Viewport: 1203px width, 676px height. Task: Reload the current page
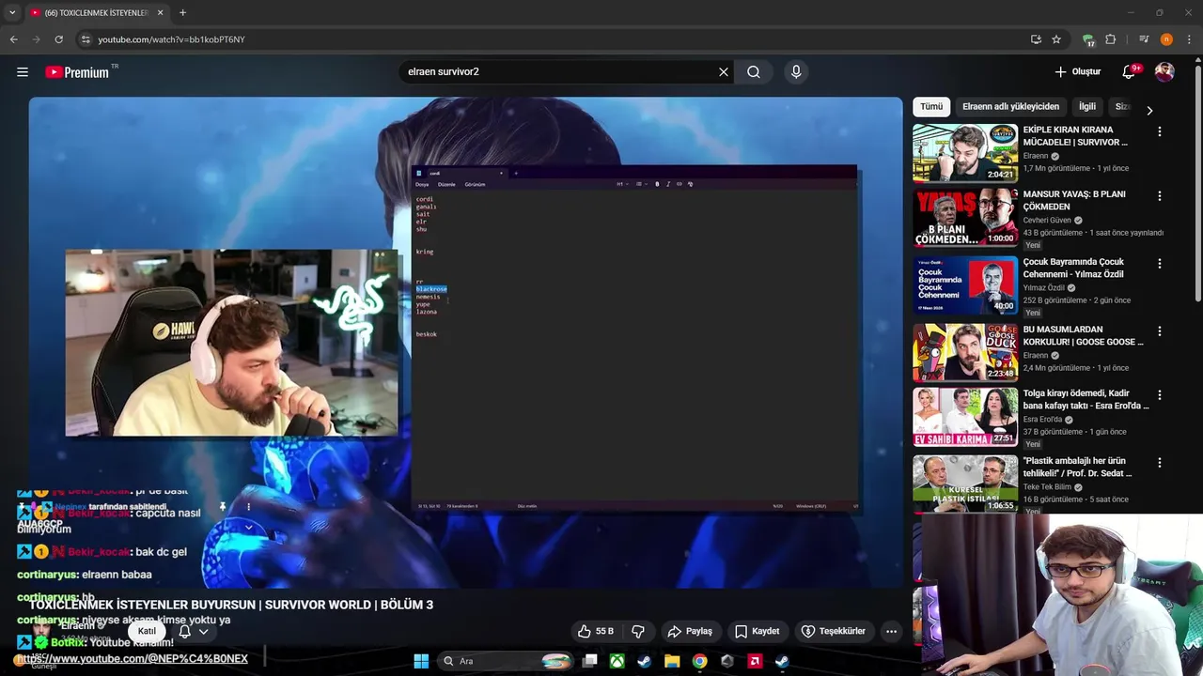coord(58,39)
